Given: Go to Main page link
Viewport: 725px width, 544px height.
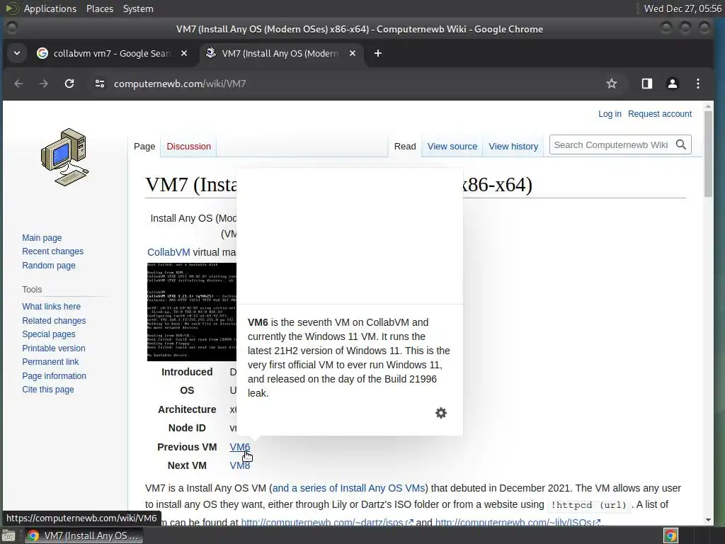Looking at the screenshot, I should tap(42, 238).
